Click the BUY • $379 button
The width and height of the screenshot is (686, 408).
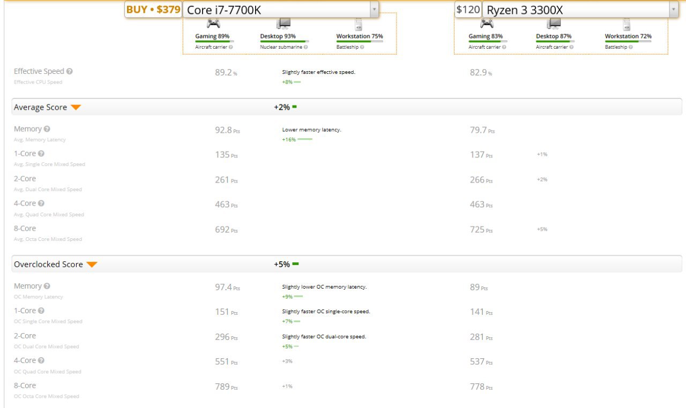(154, 10)
